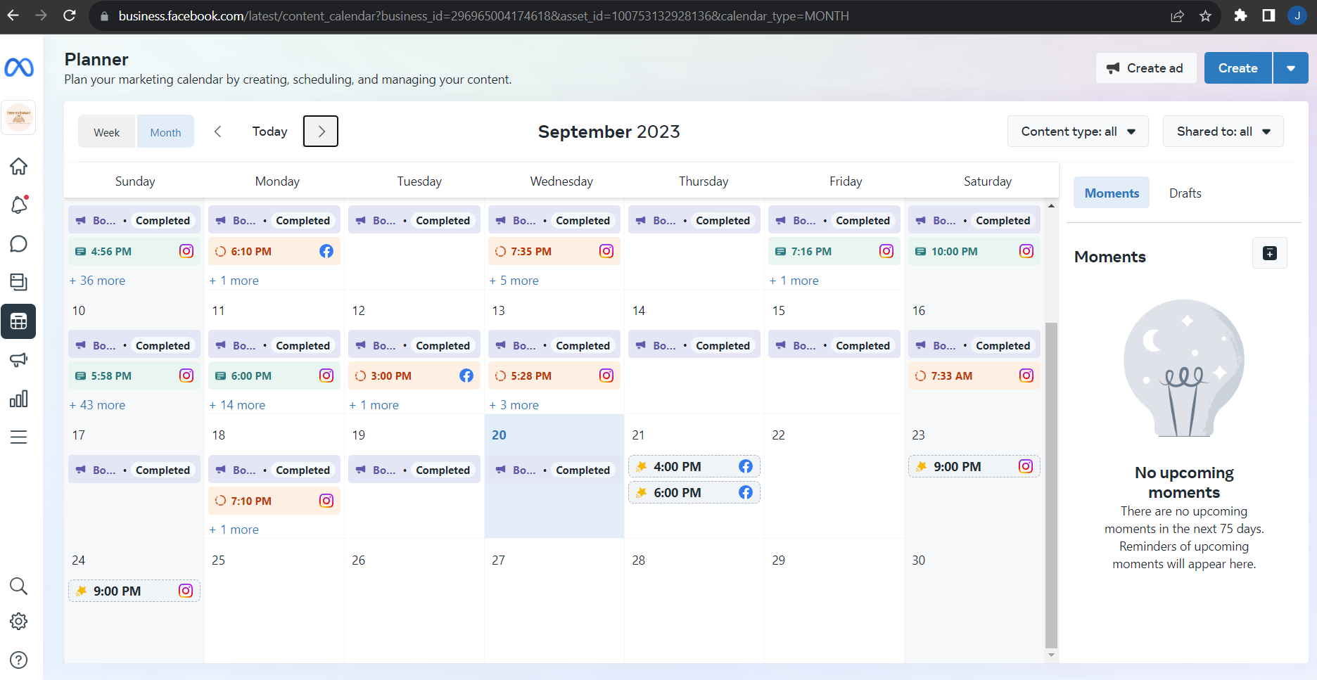Open Inbox chat bubble icon
The width and height of the screenshot is (1317, 680).
[19, 244]
